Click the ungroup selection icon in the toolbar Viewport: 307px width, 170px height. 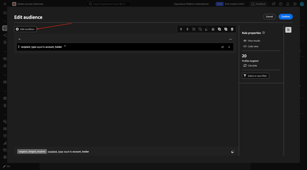(200, 29)
